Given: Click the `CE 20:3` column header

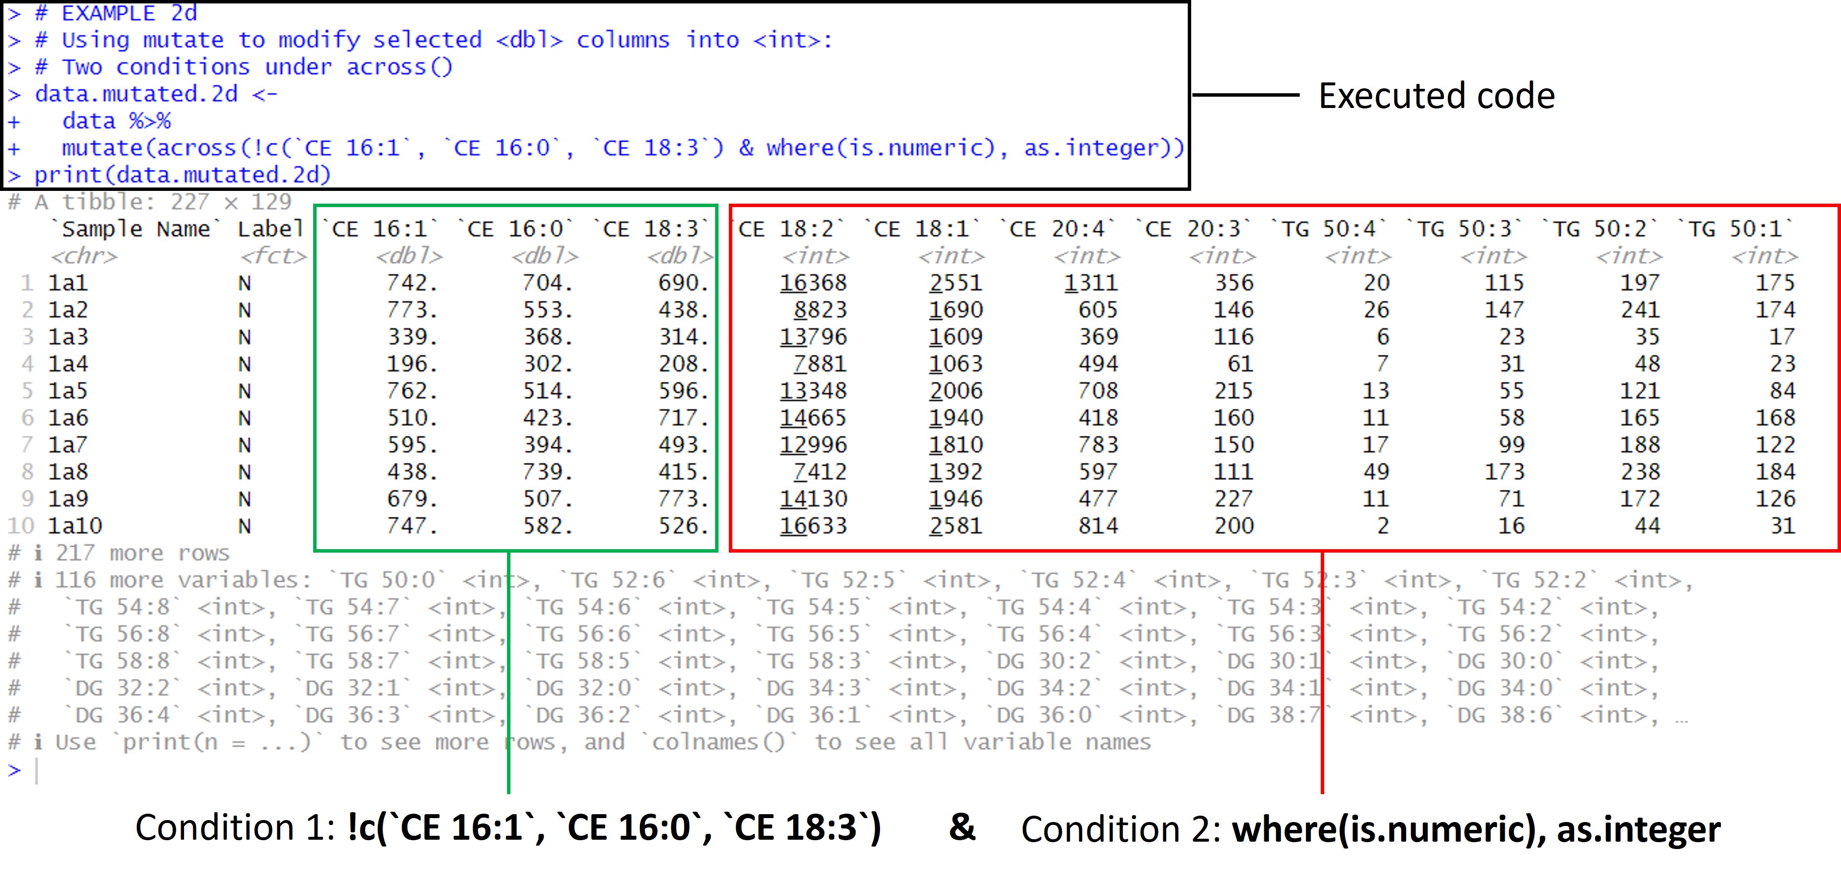Looking at the screenshot, I should [x=1192, y=229].
